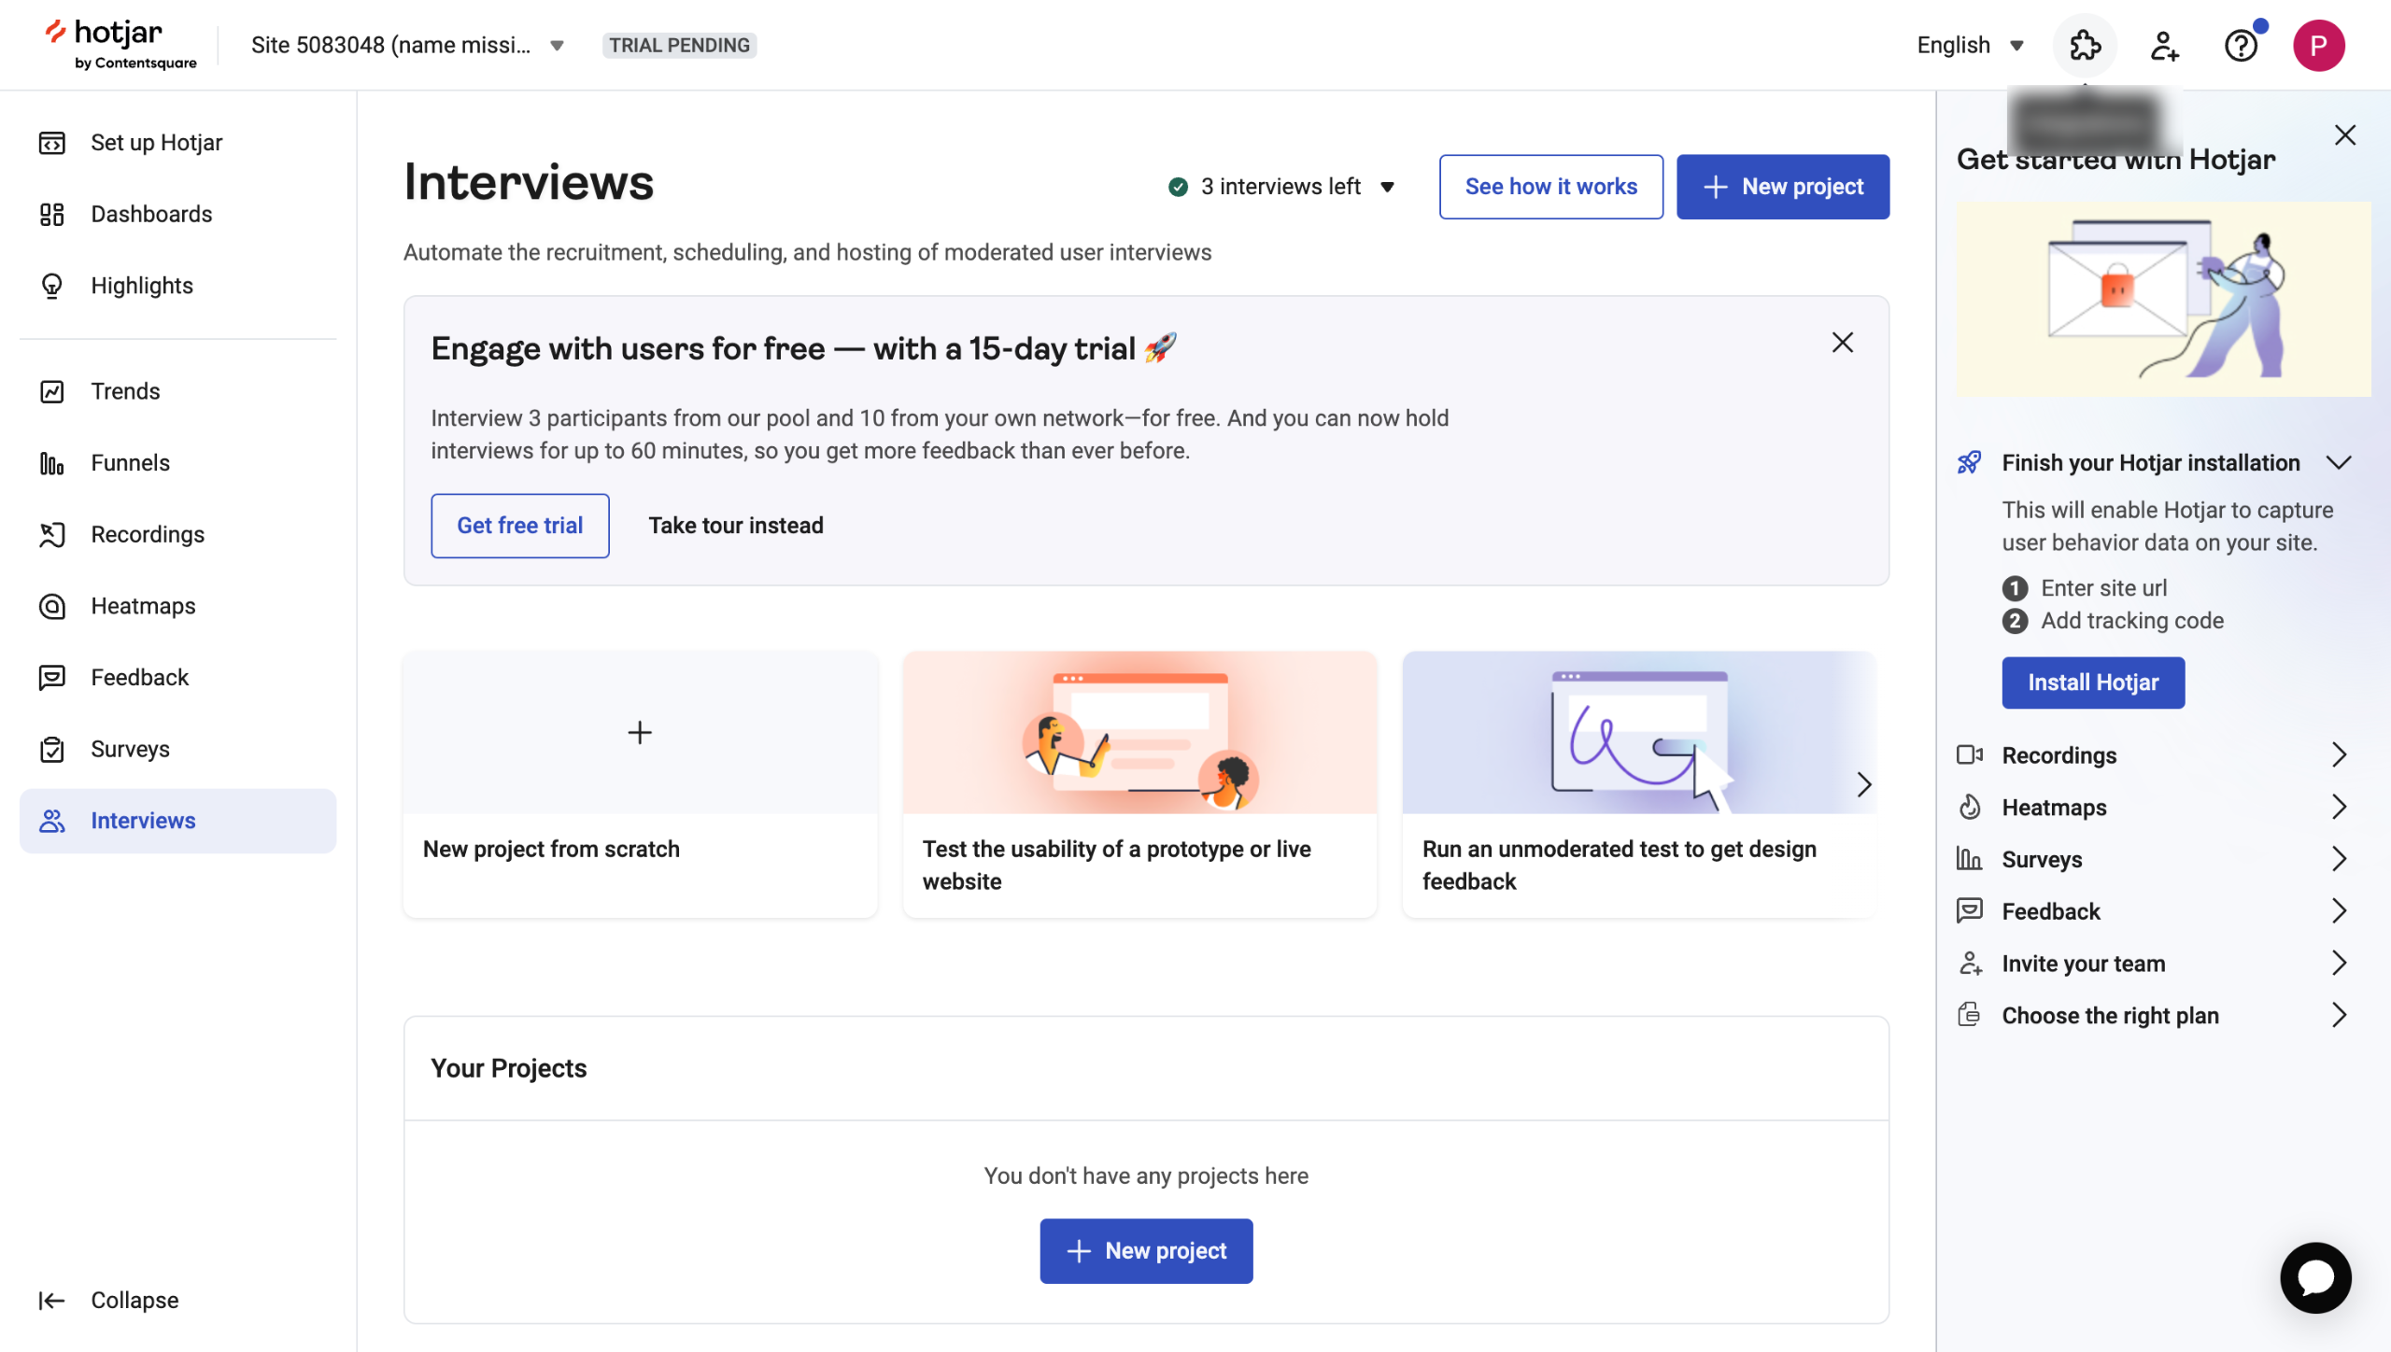Click the invite user icon in header
Viewport: 2391px width, 1352px height.
(x=2164, y=45)
